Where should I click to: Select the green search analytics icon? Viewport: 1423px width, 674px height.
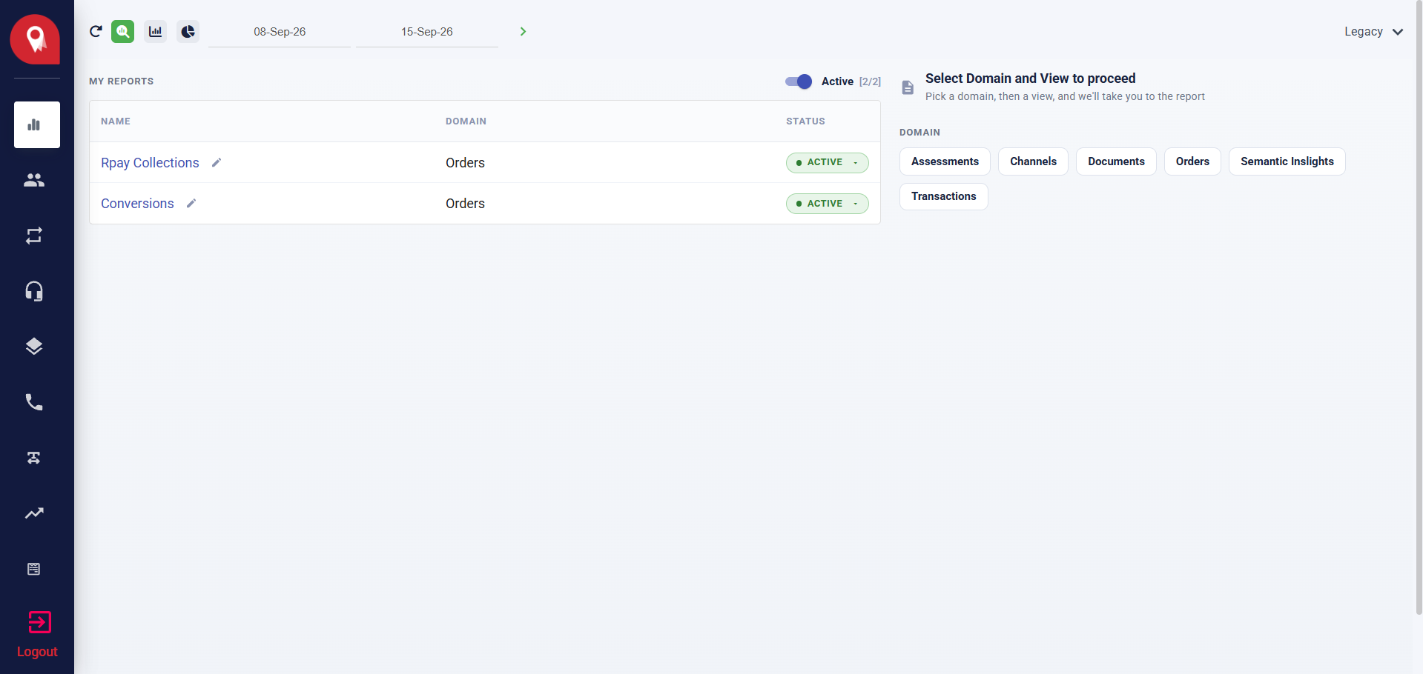(123, 31)
